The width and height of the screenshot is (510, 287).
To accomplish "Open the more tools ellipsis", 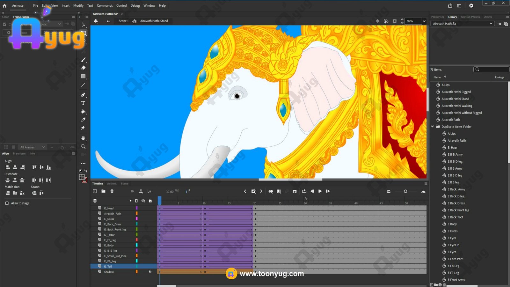I will point(83,163).
